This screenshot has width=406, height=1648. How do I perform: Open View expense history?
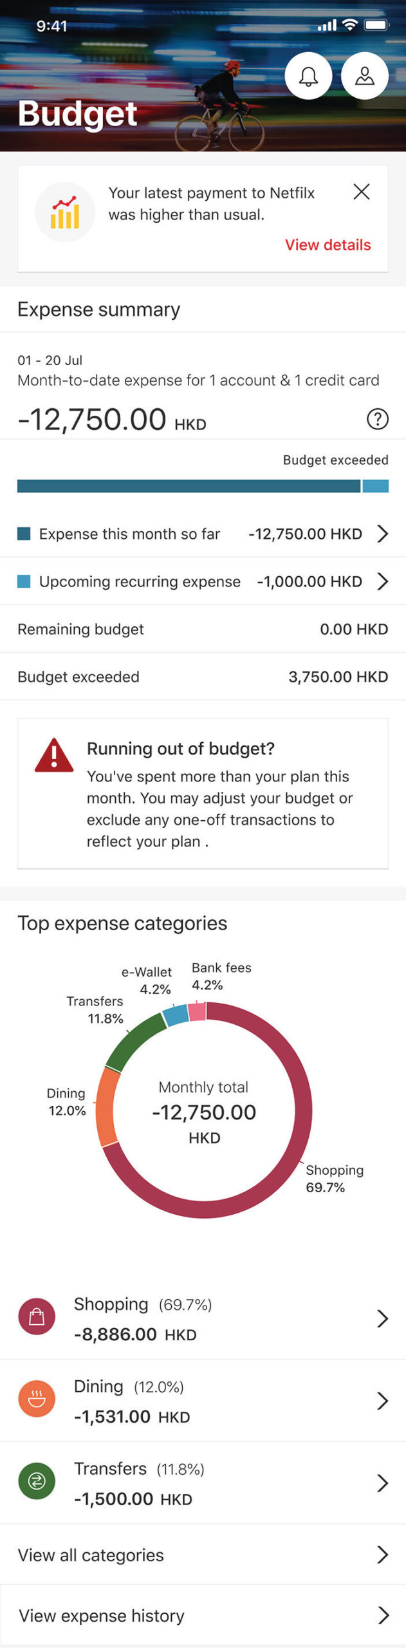click(x=203, y=1615)
